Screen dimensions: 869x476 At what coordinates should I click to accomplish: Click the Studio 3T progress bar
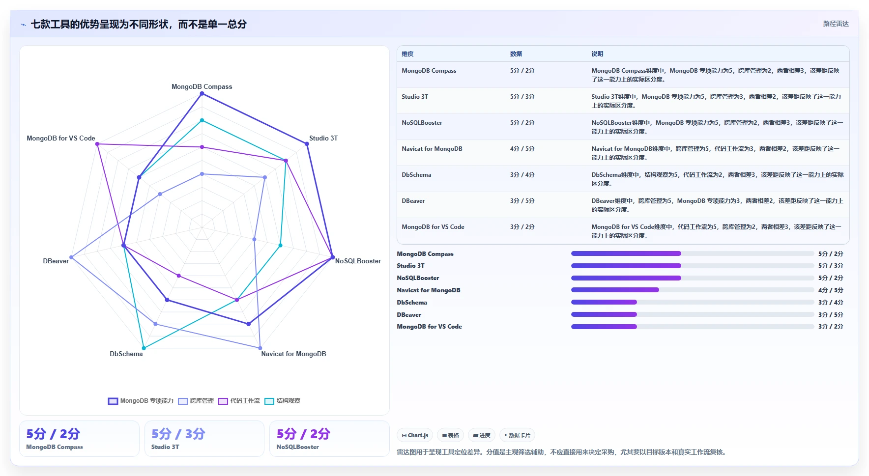coord(693,266)
